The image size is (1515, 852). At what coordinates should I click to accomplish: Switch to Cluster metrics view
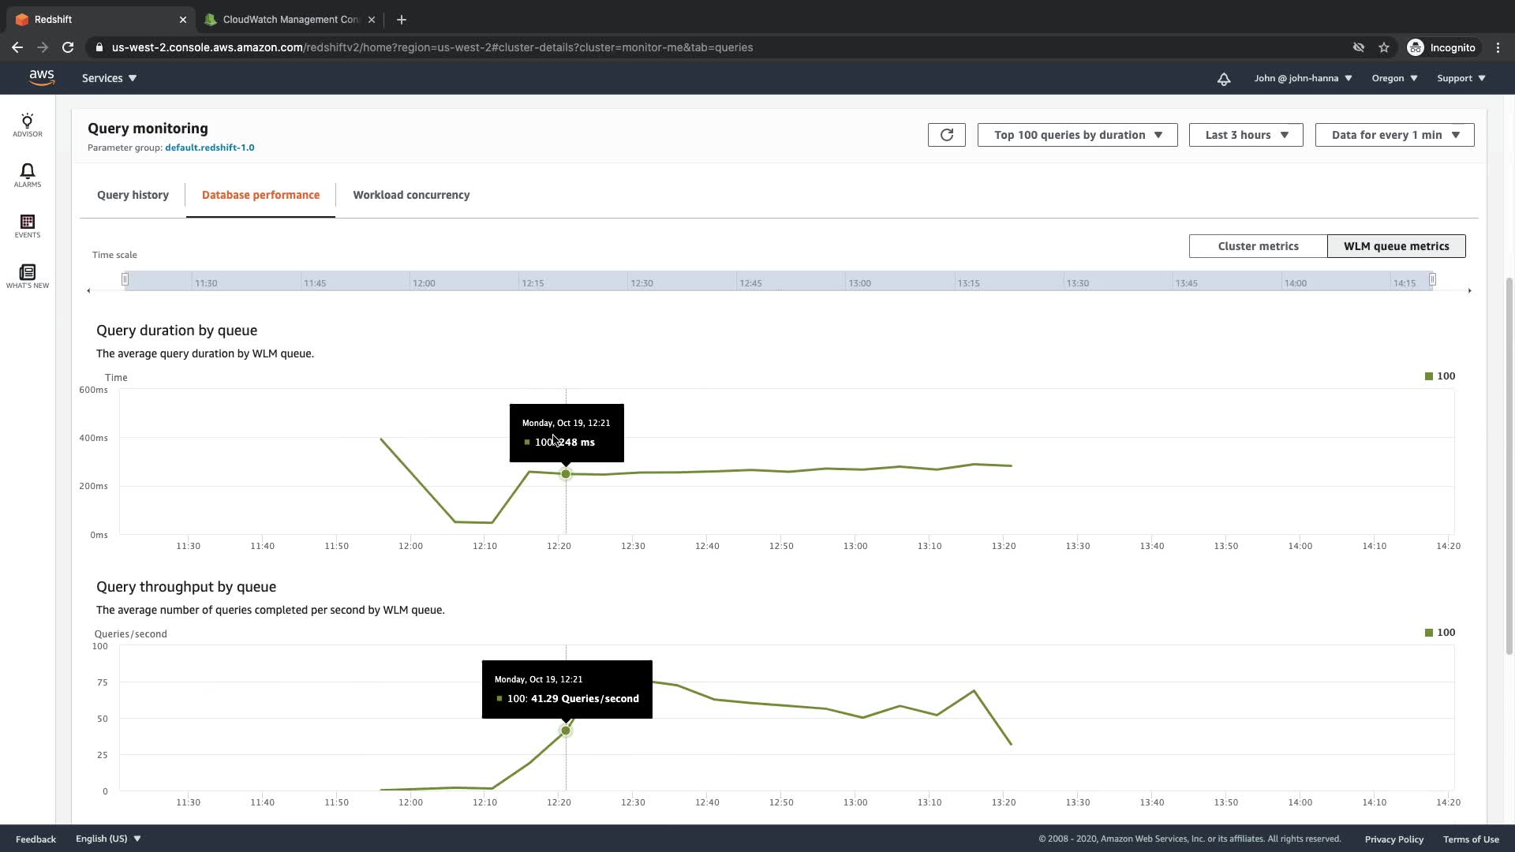pyautogui.click(x=1258, y=246)
